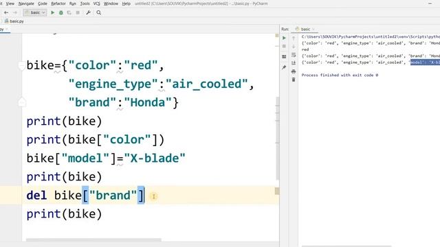Open the Refactor menu
Screen dimensions: 440x247
click(x=58, y=3)
